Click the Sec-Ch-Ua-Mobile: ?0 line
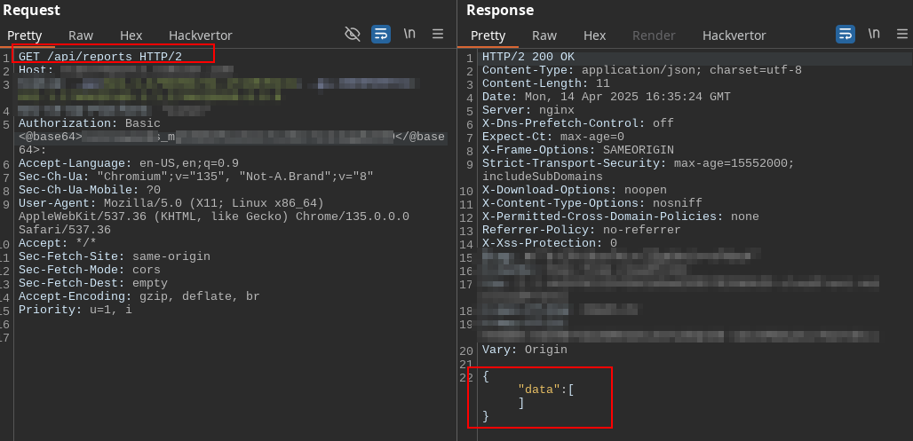 click(89, 190)
